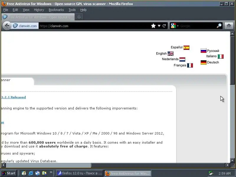
Task: Click the German flag icon
Action: tap(204, 62)
